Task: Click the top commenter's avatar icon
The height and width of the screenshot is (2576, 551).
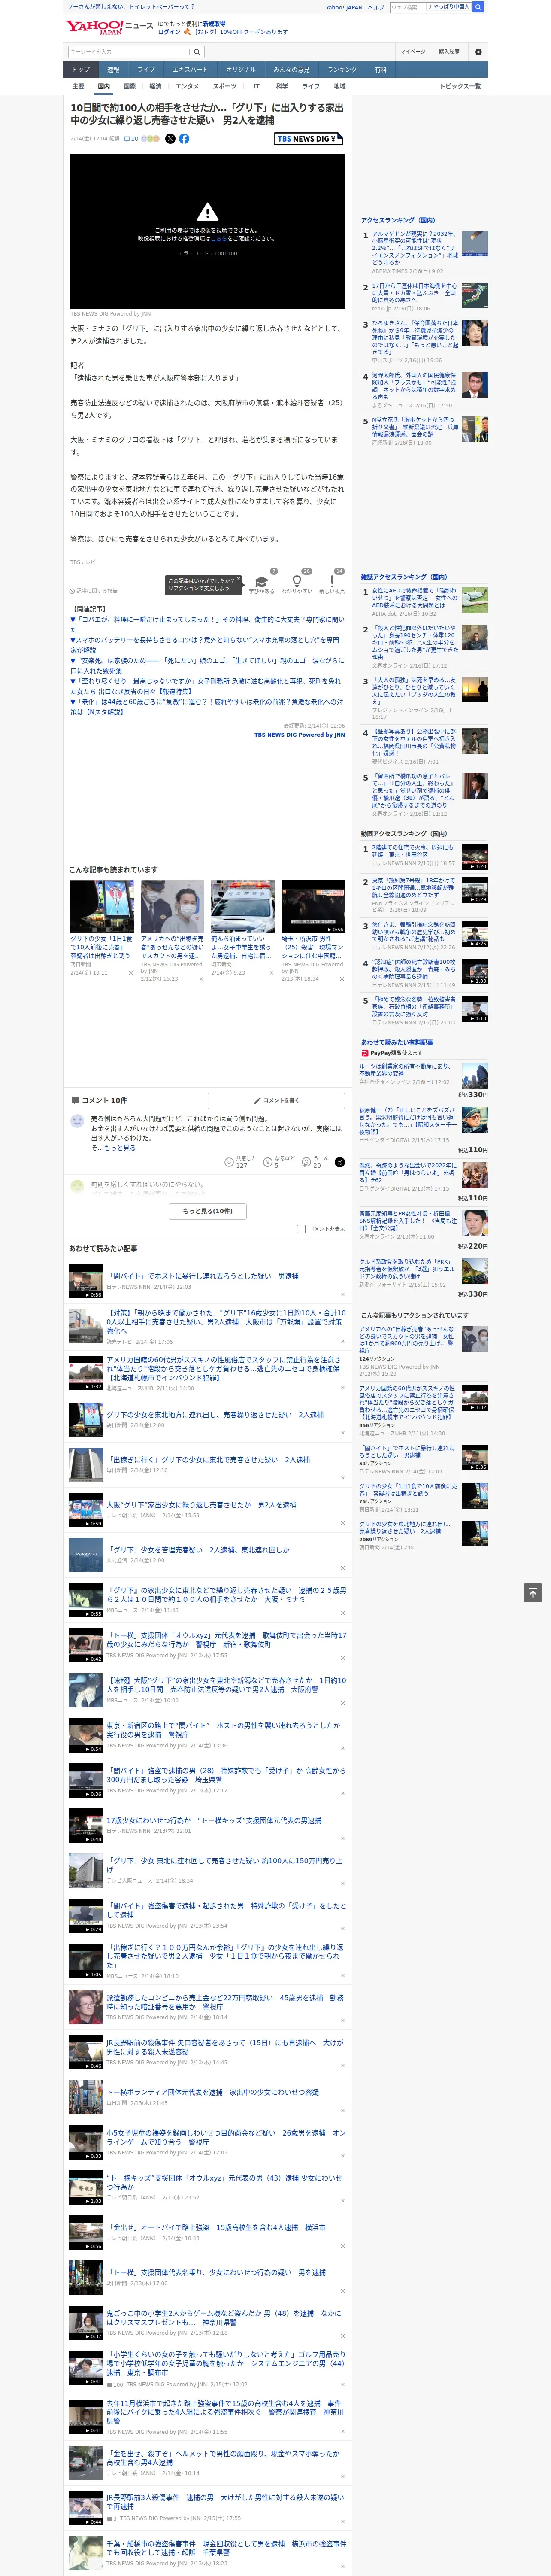Action: point(77,1121)
